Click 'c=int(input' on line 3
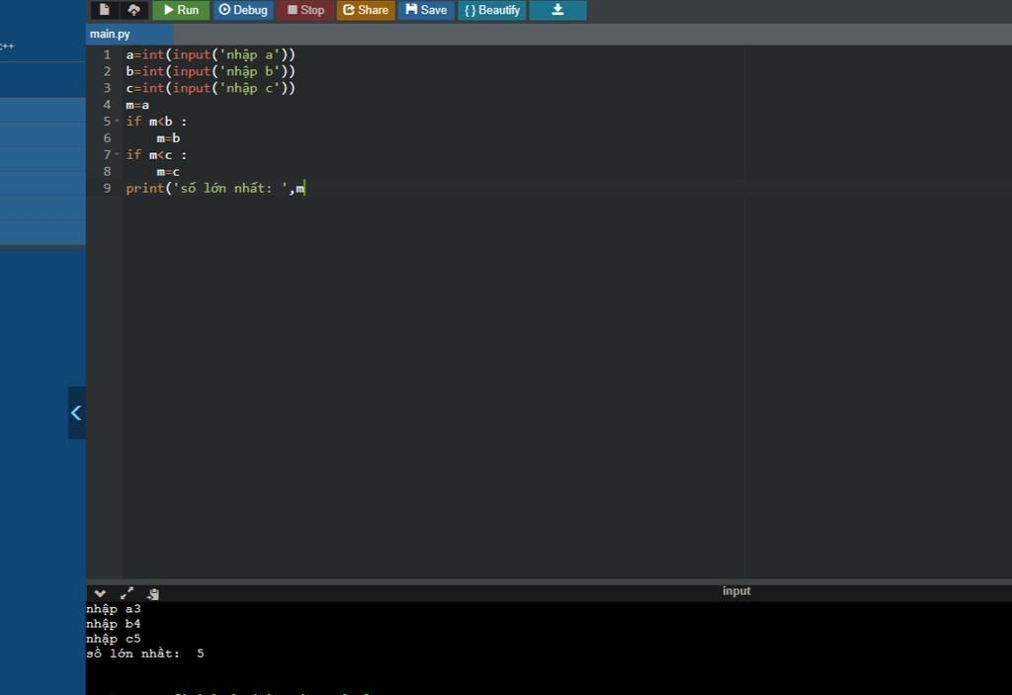 [x=168, y=88]
